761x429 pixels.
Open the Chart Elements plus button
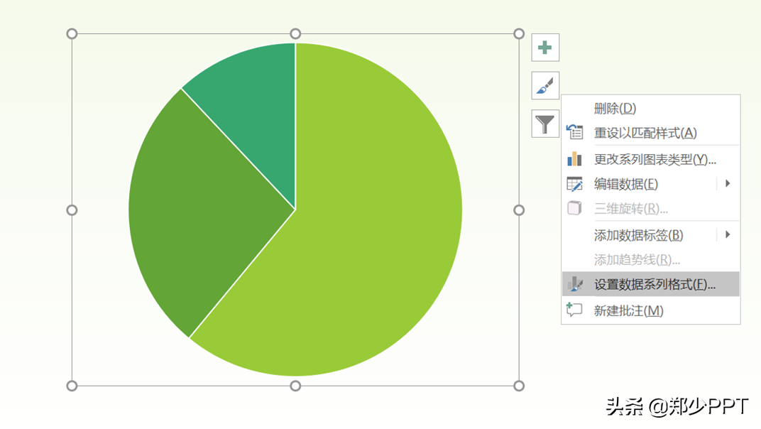pyautogui.click(x=545, y=48)
